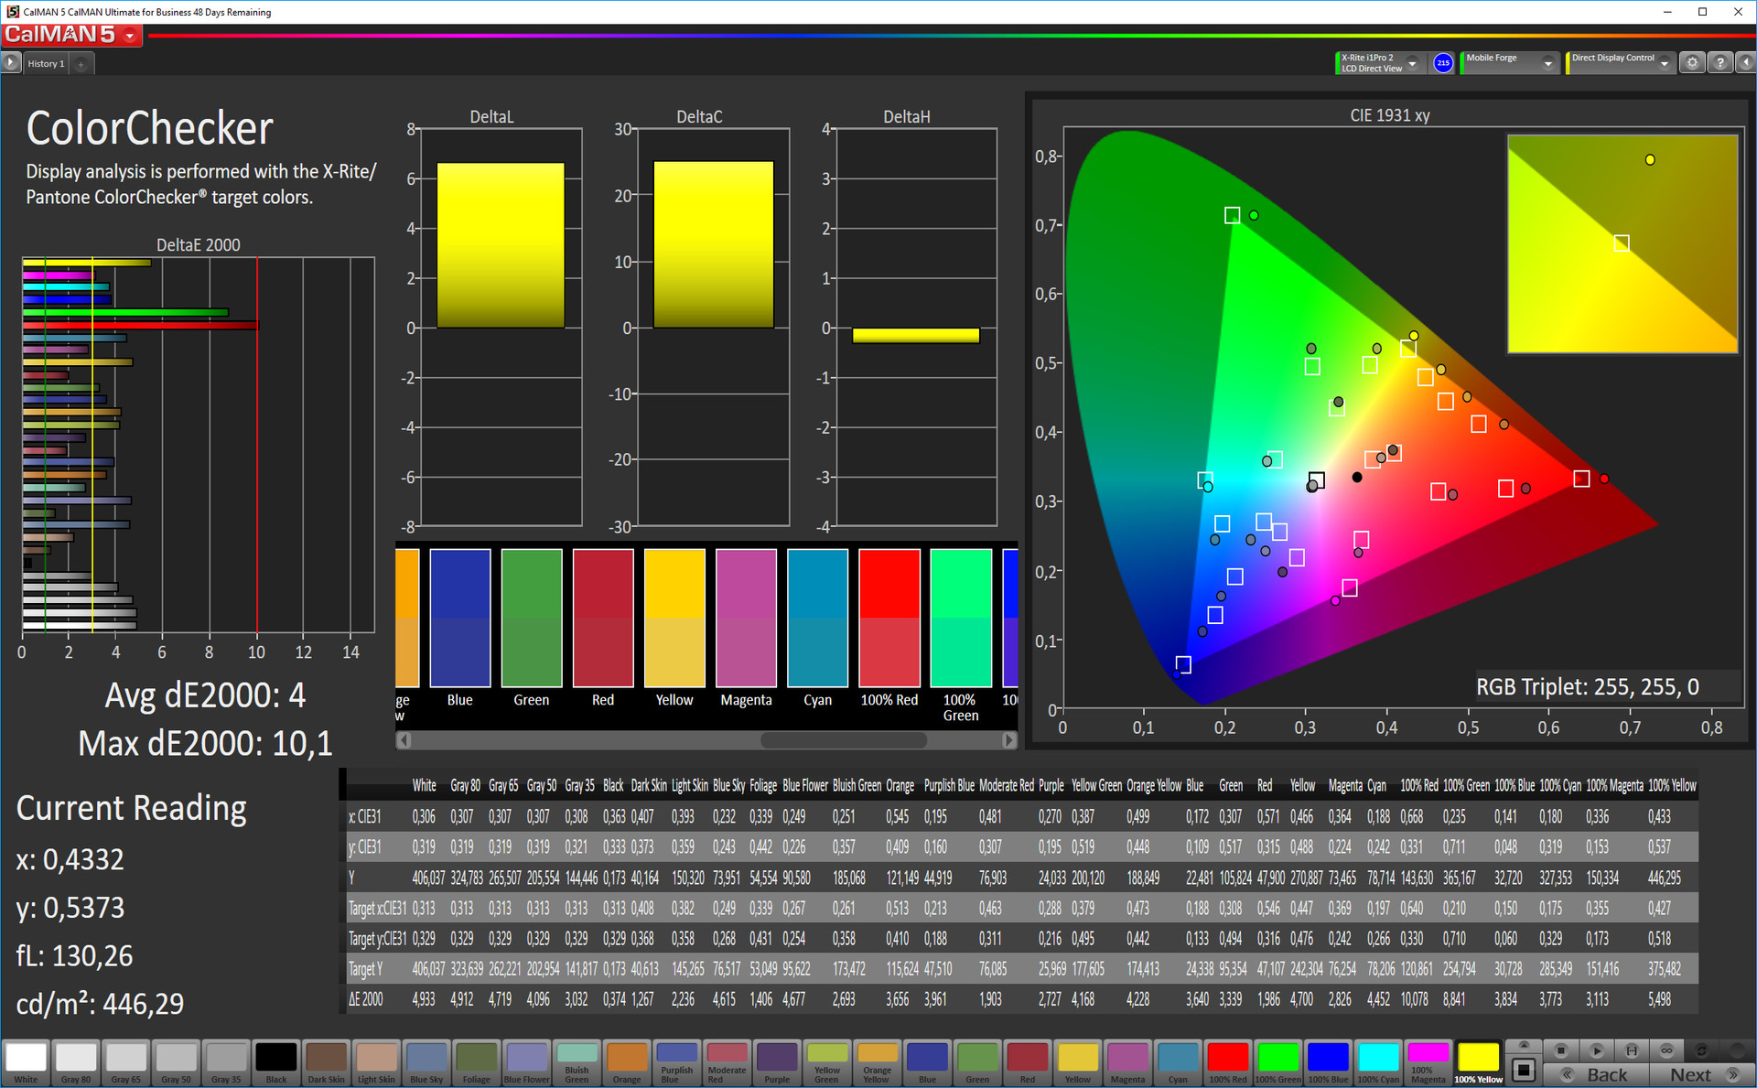Image resolution: width=1757 pixels, height=1088 pixels.
Task: Toggle the continuous read infinity icon
Action: pos(1666,1050)
